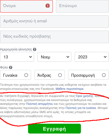
Task: Open the birth day dropdown showing 13
Action: point(17,57)
